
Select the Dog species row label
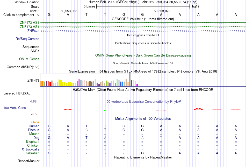(x=36, y=138)
